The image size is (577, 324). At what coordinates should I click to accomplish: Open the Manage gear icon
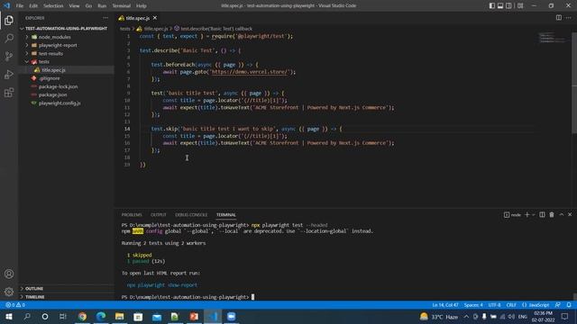coord(9,292)
